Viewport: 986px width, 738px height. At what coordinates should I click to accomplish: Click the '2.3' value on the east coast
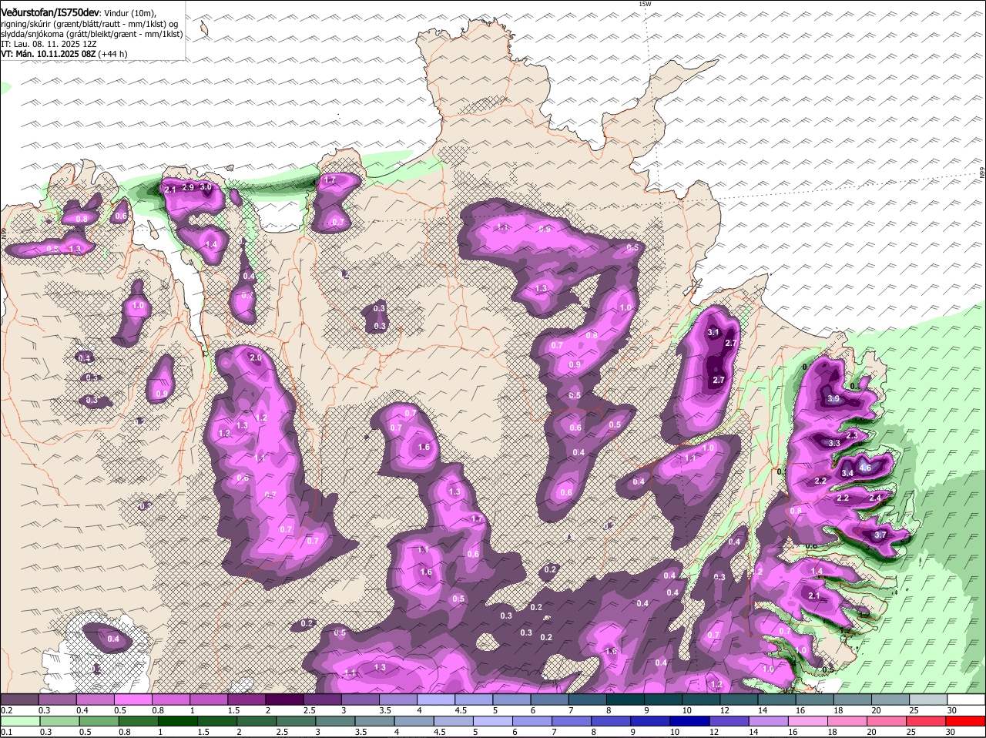point(852,435)
